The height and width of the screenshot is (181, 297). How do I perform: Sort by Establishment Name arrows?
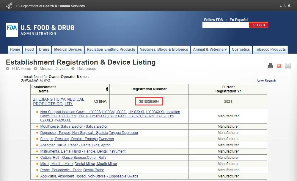(x=107, y=89)
